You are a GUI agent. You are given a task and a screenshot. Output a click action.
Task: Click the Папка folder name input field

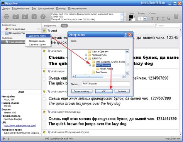(x=106, y=84)
